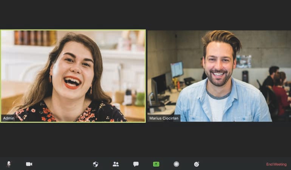Viewport: 291px width, 170px height.
Task: Turn off the video camera
Action: pos(29,164)
